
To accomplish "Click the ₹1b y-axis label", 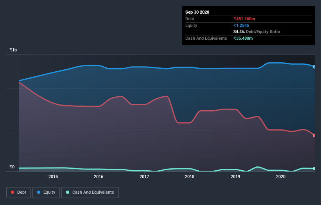I will point(13,50).
